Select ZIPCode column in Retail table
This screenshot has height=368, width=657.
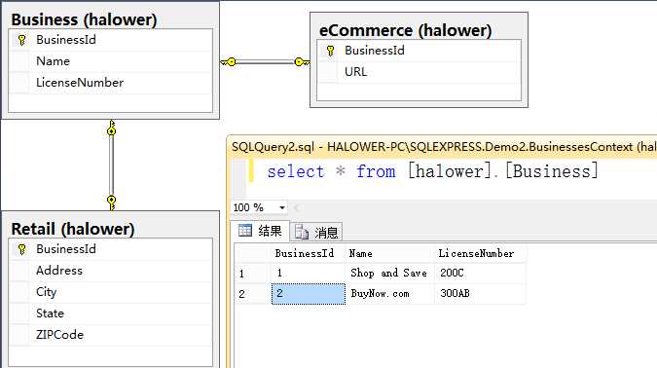[x=111, y=335]
